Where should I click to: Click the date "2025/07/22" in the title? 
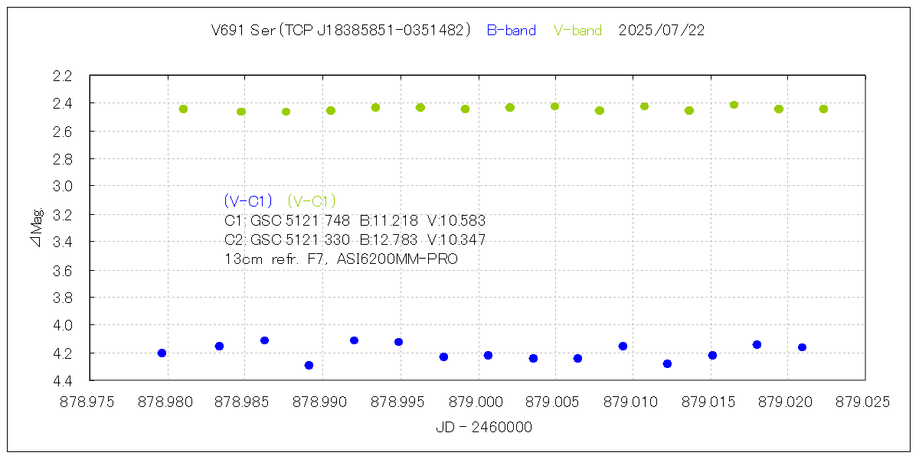(661, 31)
